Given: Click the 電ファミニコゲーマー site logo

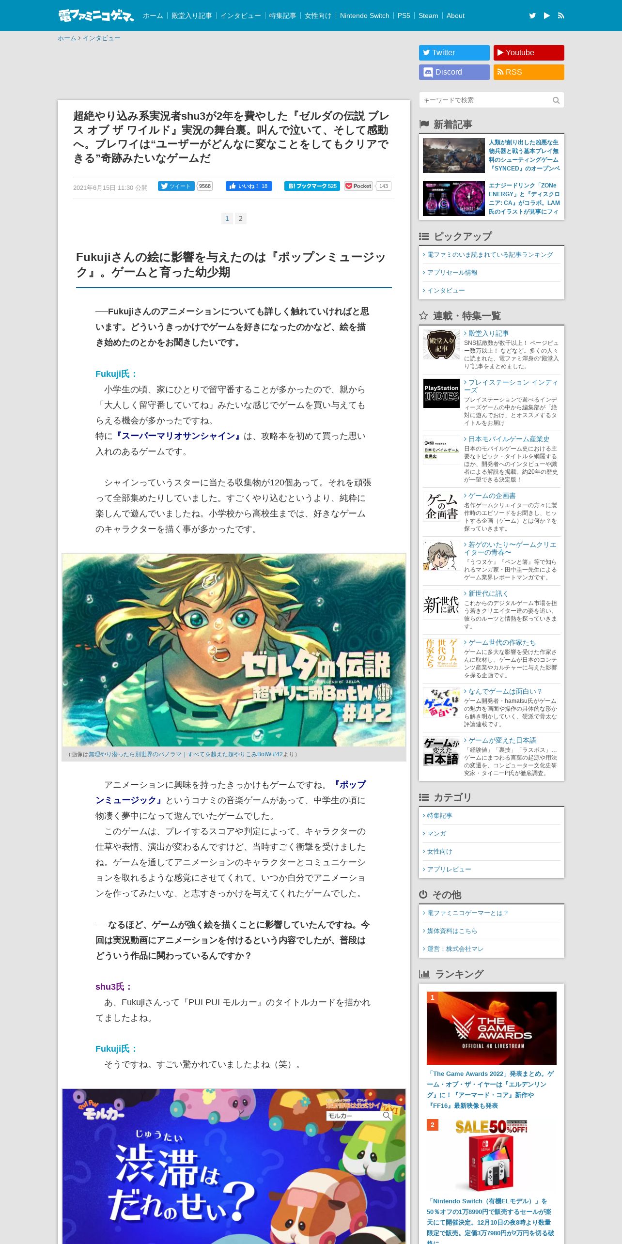Looking at the screenshot, I should click(x=96, y=16).
